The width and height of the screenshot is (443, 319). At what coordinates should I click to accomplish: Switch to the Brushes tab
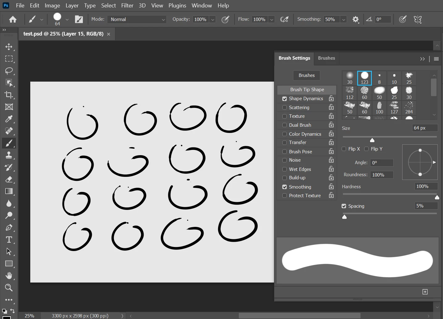(x=327, y=58)
